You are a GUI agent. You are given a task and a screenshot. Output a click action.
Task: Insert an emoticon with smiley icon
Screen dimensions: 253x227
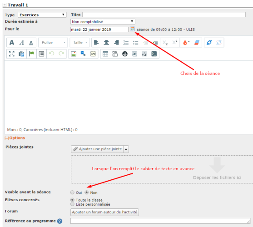pos(125,54)
